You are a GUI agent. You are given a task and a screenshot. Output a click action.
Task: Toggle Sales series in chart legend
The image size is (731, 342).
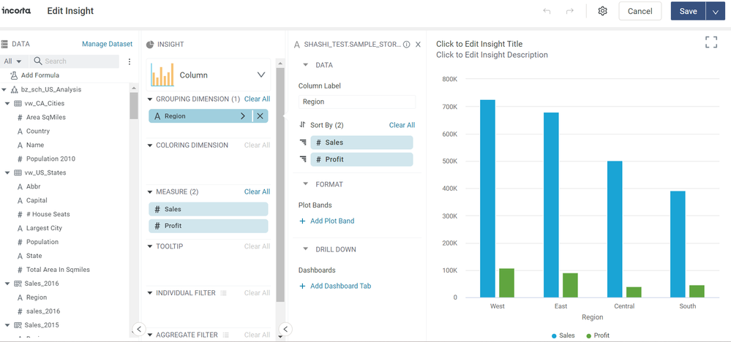pyautogui.click(x=555, y=335)
